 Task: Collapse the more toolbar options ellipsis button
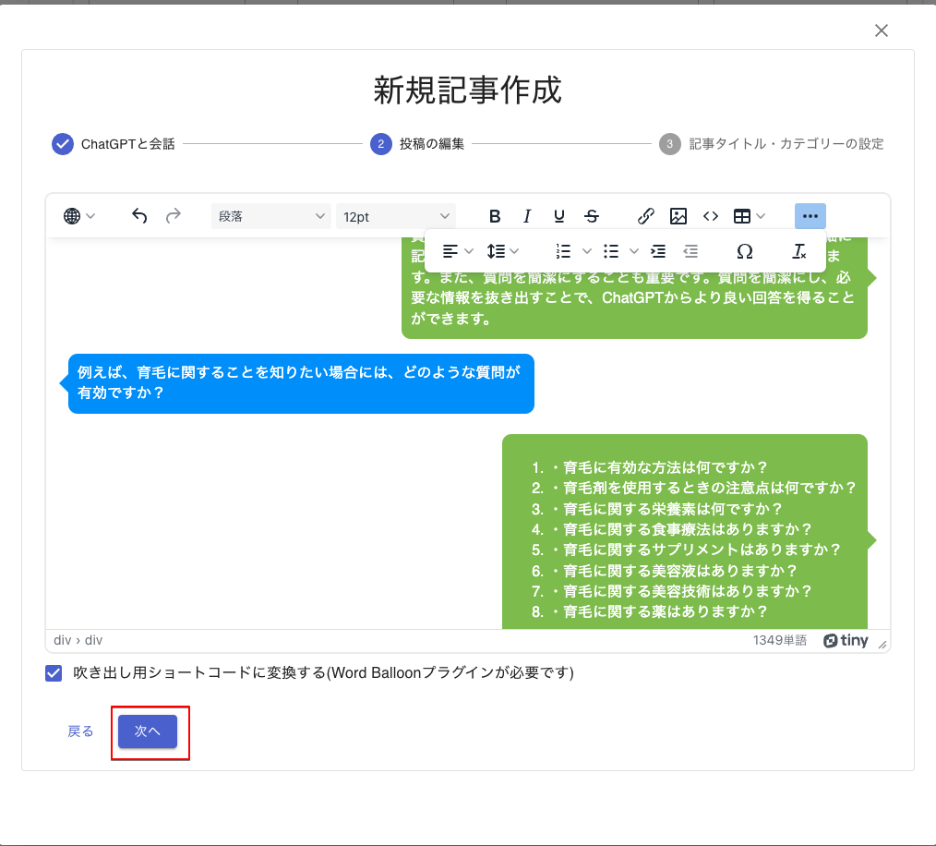point(810,216)
